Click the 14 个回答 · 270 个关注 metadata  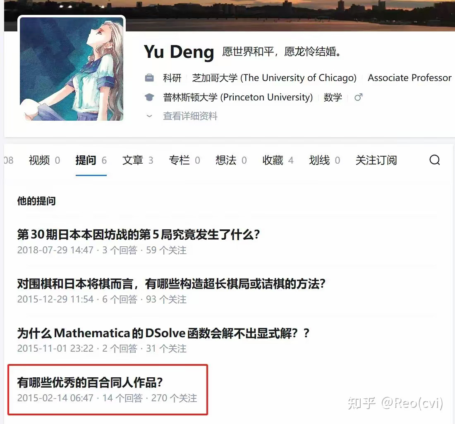pos(149,398)
